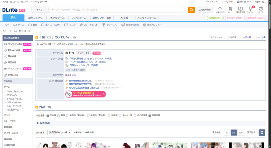This screenshot has height=148, width=271.
Task: Open the 日本語-JPY language currency dropdown
Action: tap(244, 2)
